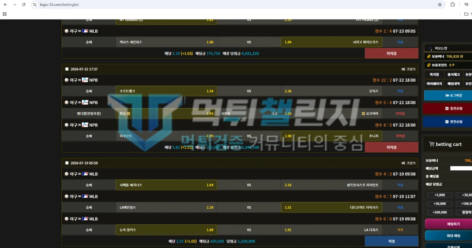Select 한신 handicap odds 1.93
The width and height of the screenshot is (472, 248).
pos(166,114)
